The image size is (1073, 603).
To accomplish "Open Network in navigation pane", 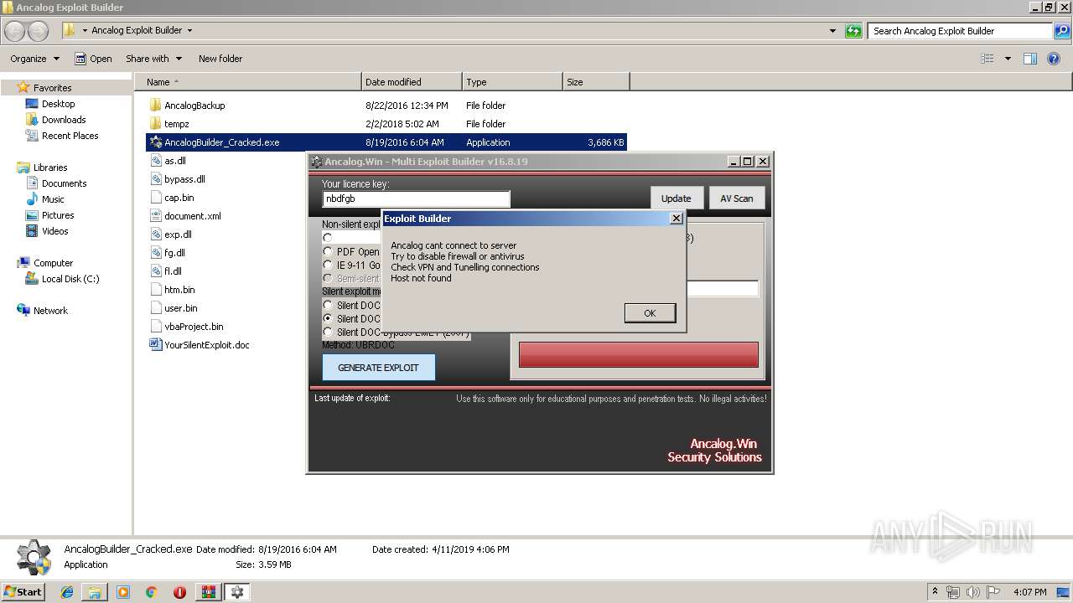I will pyautogui.click(x=50, y=311).
